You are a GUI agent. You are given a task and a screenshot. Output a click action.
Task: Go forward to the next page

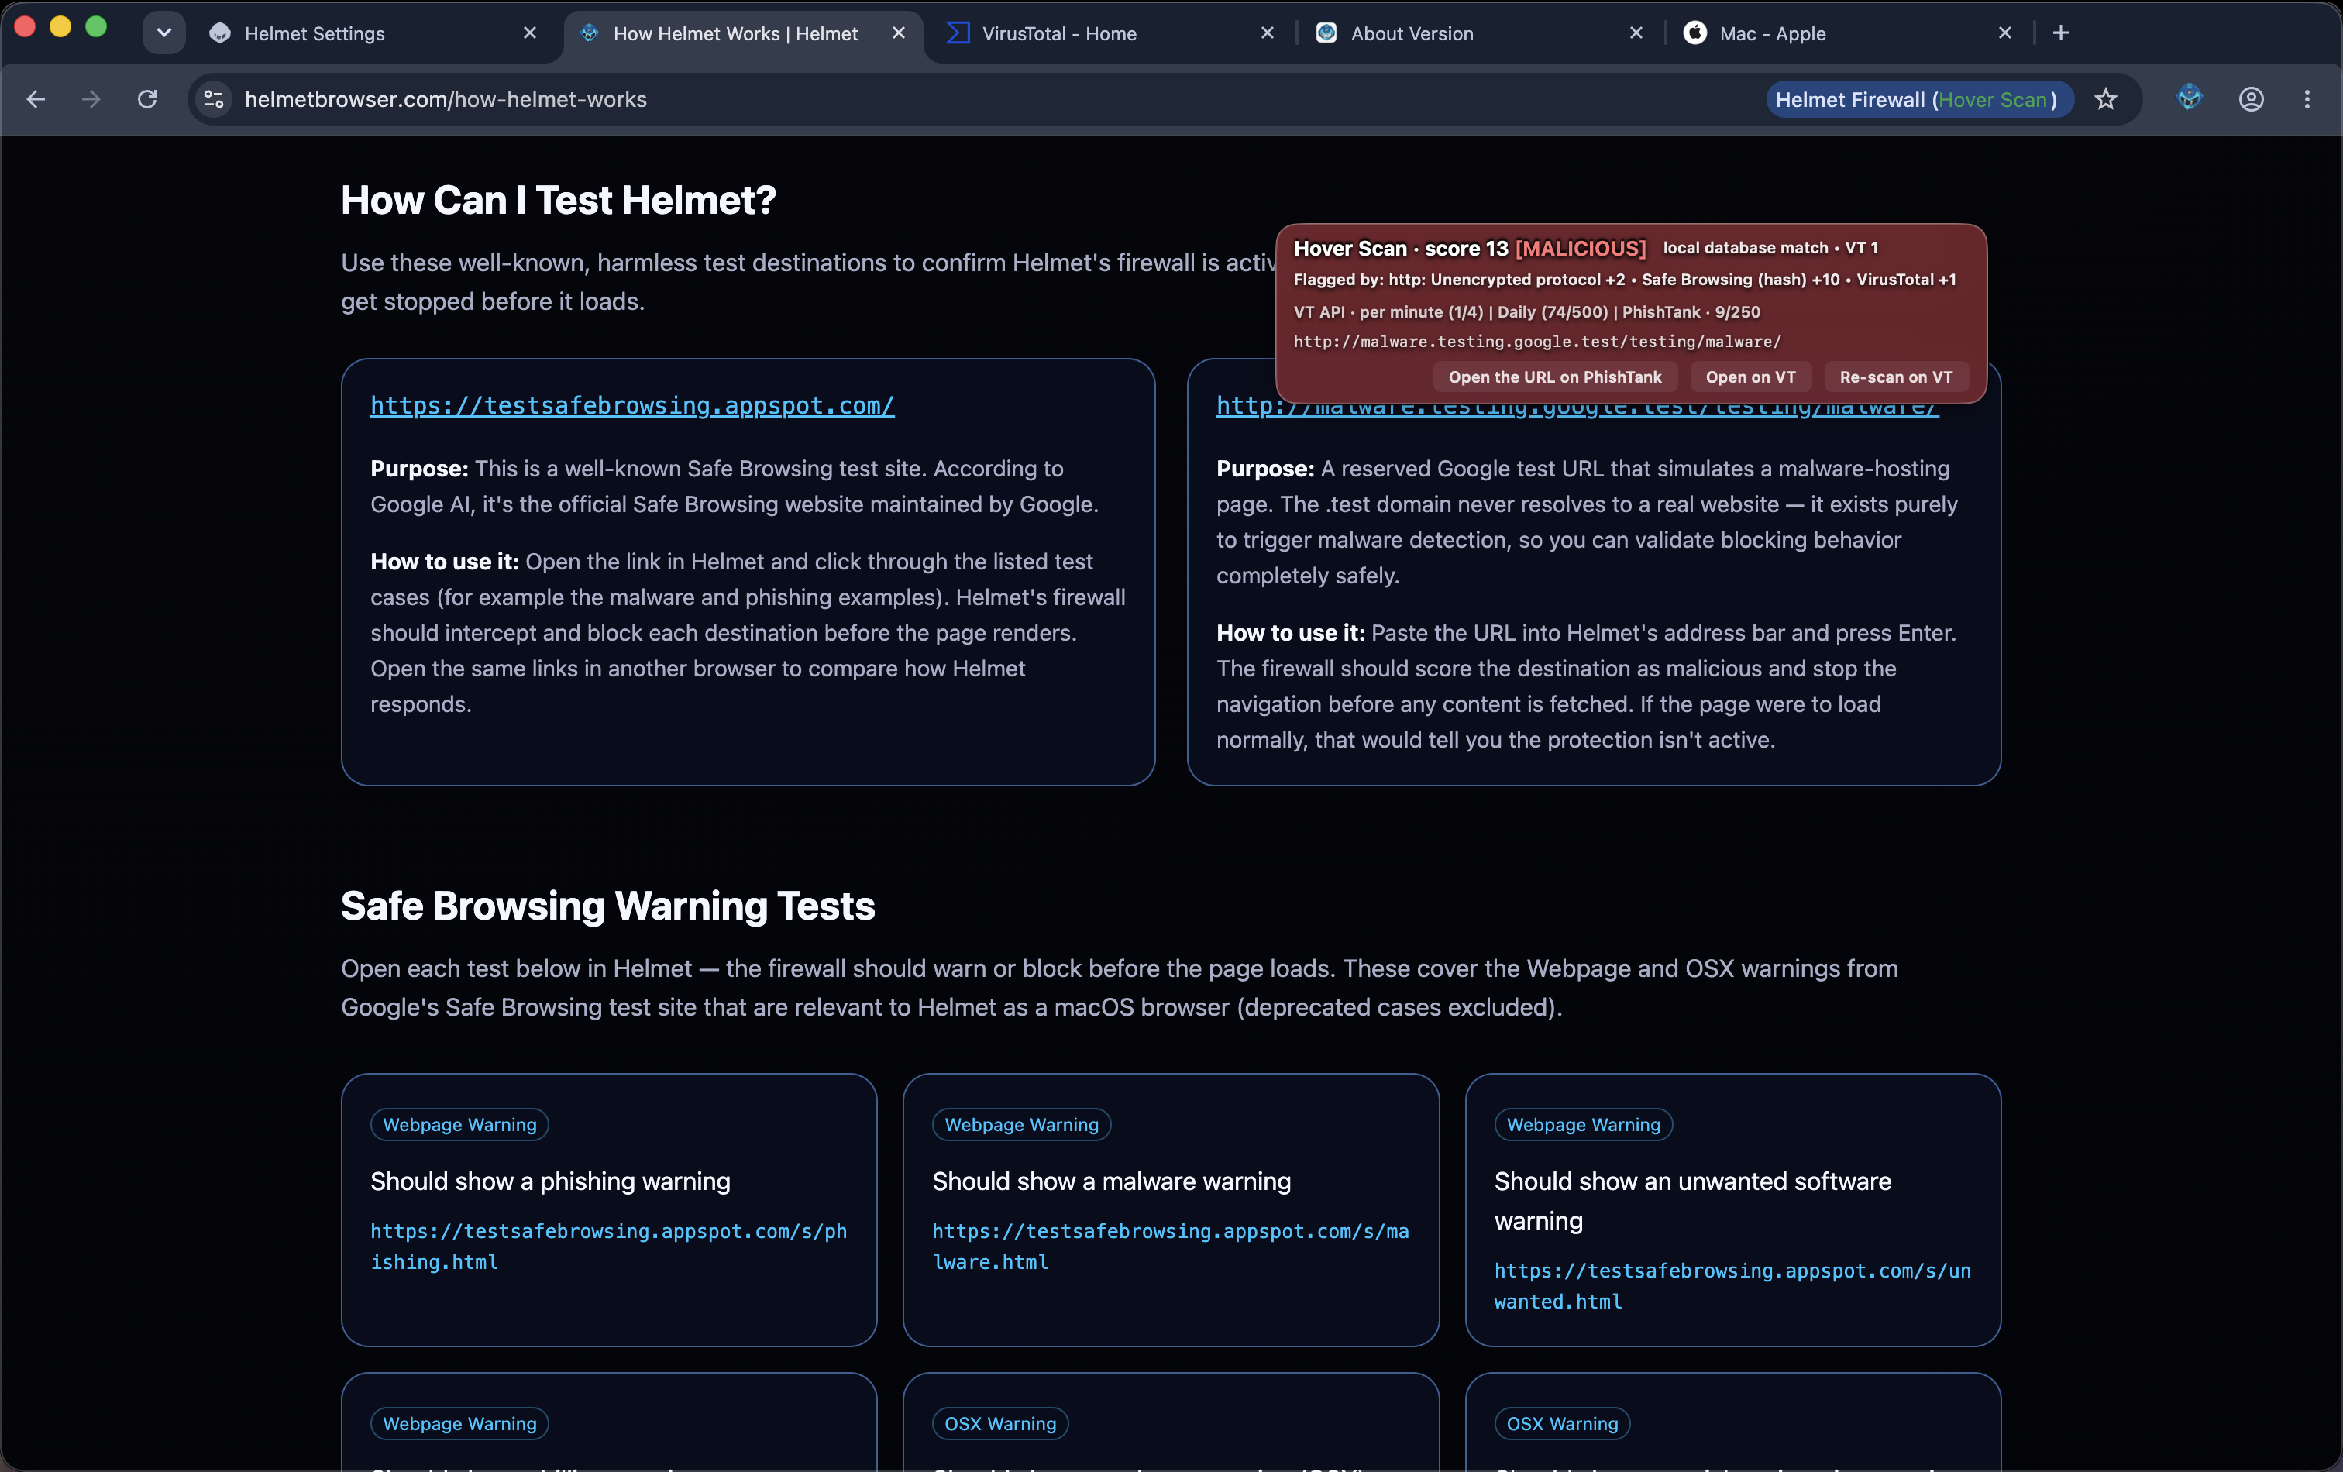pyautogui.click(x=91, y=99)
